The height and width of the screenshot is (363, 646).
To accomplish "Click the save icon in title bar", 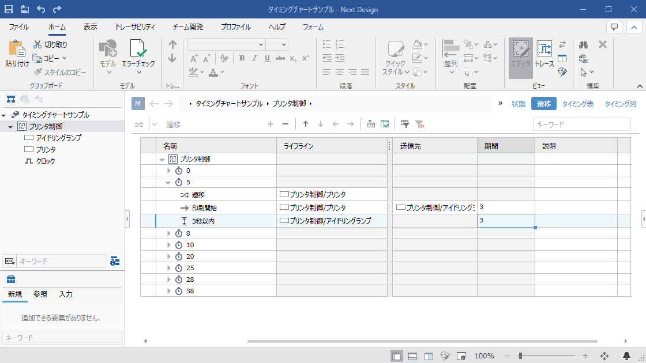I will (x=9, y=9).
